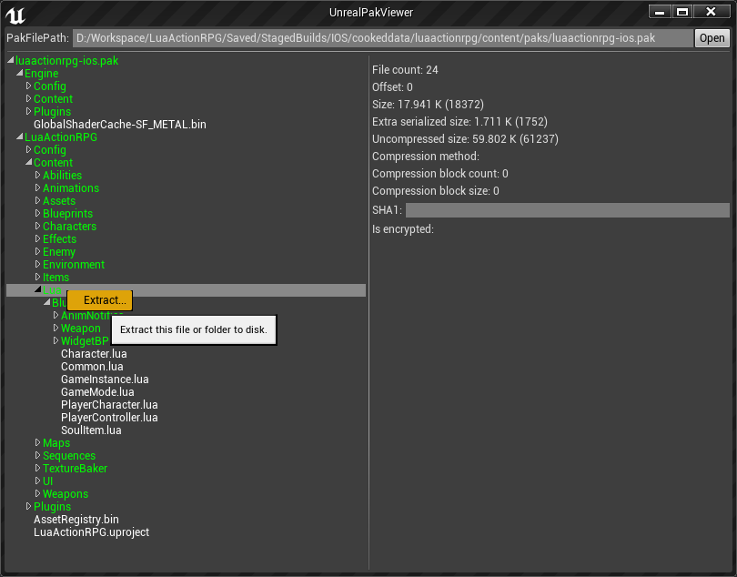Screen dimensions: 737x577
Task: Select GameMode.lua file
Action: click(97, 391)
